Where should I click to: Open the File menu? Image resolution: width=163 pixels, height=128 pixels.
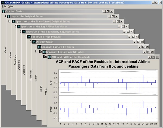tap(4, 7)
